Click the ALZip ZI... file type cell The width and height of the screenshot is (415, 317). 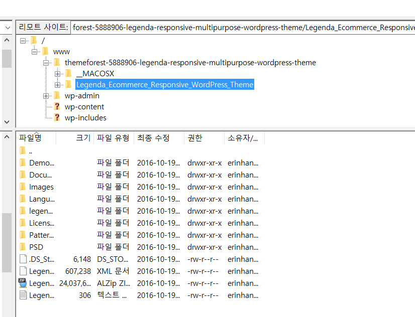click(x=114, y=283)
